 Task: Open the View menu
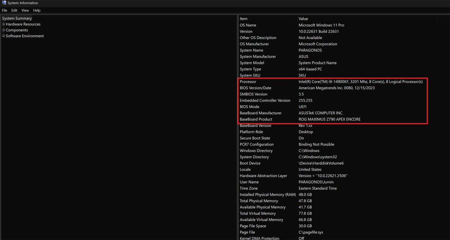tap(25, 10)
